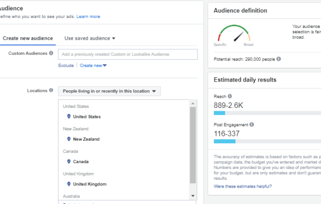This screenshot has height=204, width=321.
Task: Click the grey New Zealand group heading
Action: tap(75, 129)
